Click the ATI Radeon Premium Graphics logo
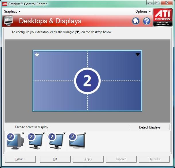 (x=163, y=17)
